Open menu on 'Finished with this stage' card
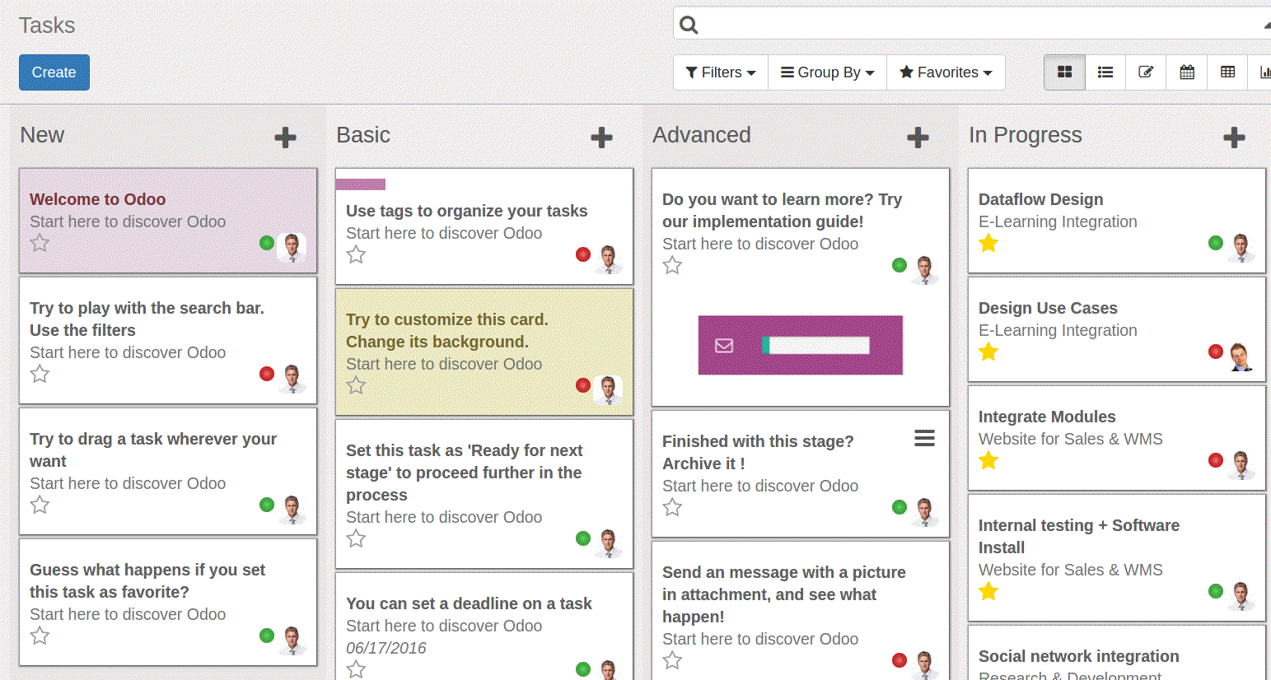 tap(924, 438)
